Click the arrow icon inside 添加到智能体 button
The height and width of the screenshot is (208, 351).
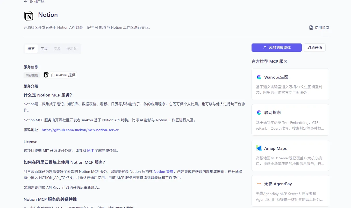pyautogui.click(x=265, y=48)
